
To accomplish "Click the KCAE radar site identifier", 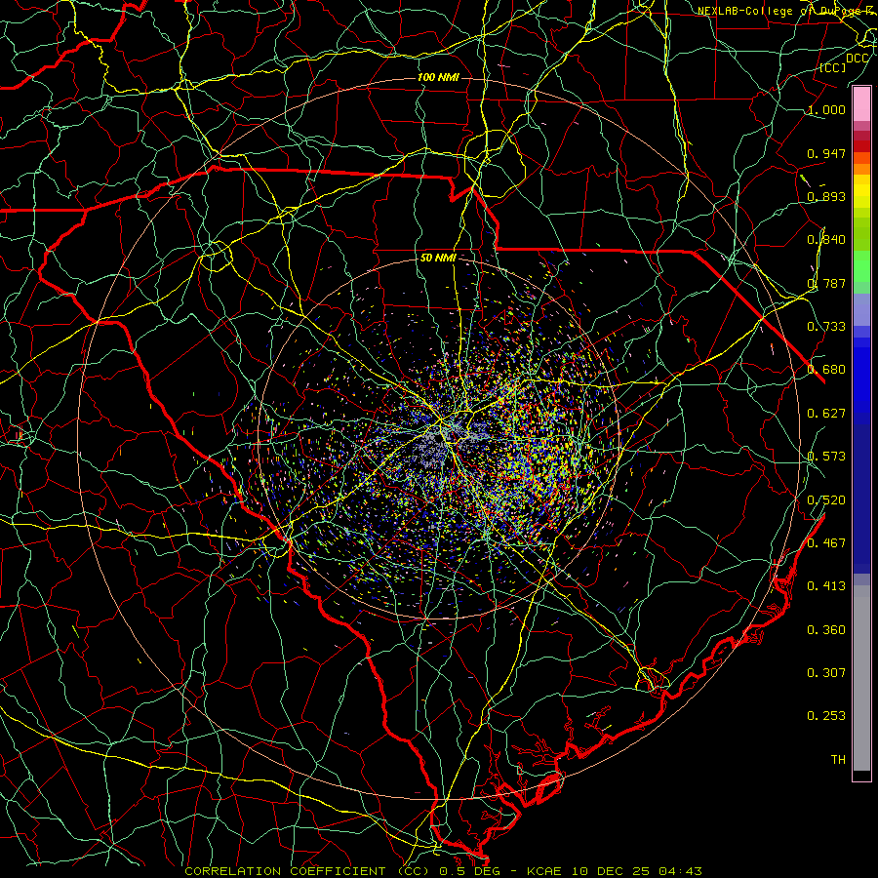I will [x=543, y=871].
